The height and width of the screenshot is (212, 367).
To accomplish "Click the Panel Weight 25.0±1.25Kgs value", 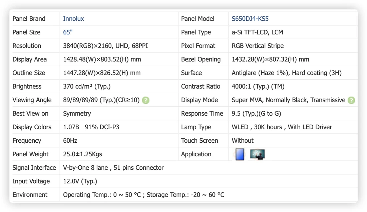I will click(83, 154).
